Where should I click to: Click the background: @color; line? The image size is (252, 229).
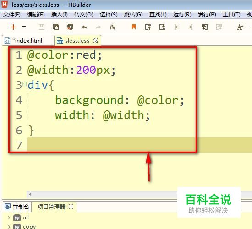point(120,100)
